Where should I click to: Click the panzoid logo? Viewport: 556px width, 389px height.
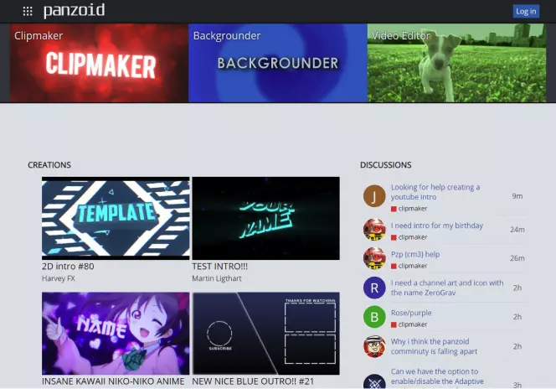(x=75, y=11)
